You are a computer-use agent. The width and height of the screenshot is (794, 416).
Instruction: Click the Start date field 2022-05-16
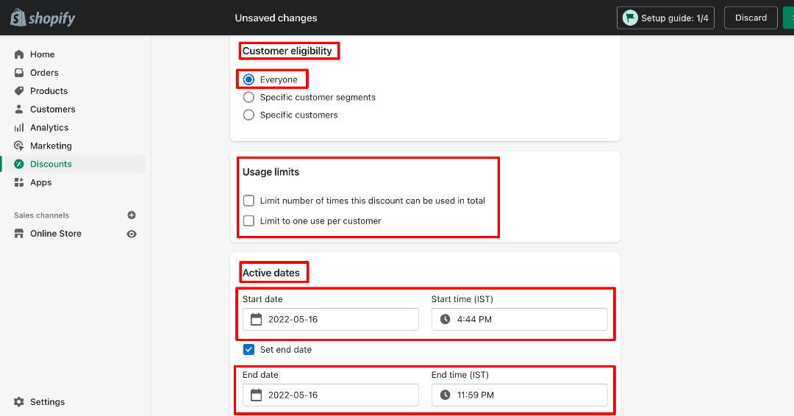331,319
